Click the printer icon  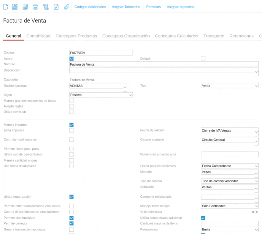35,7
